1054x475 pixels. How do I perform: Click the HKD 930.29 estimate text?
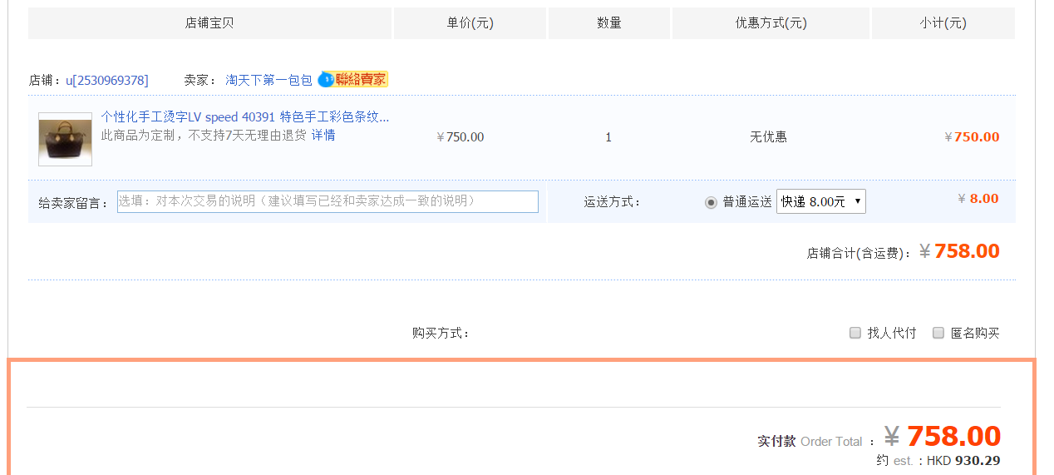click(963, 461)
